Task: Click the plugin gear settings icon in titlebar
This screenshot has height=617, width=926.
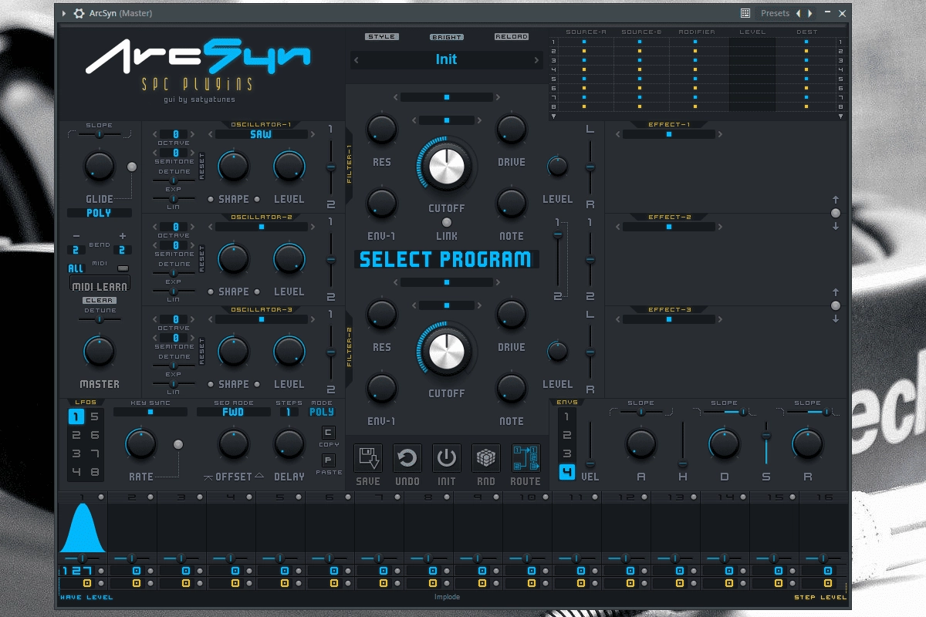Action: click(x=79, y=13)
